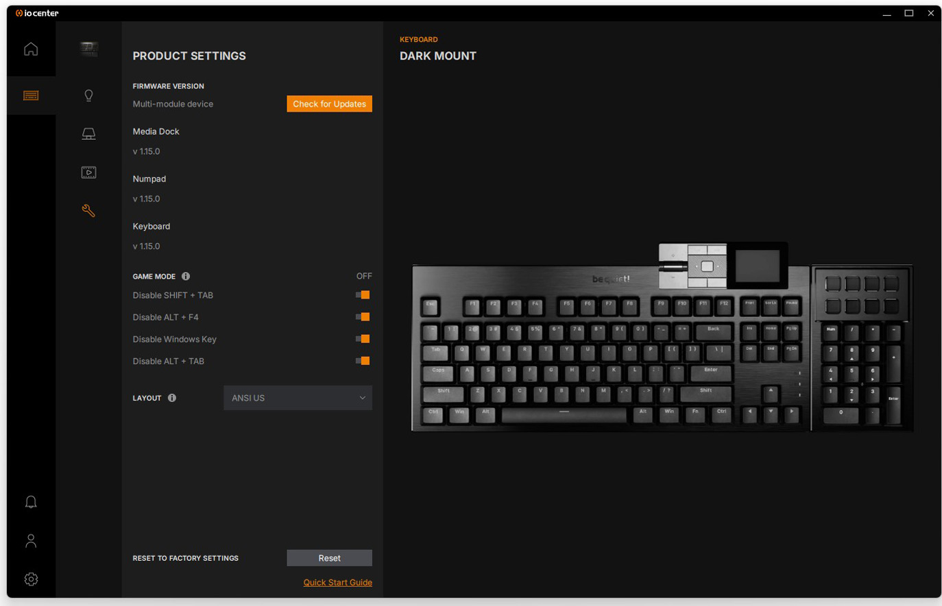
Task: Toggle Disable SHIFT + TAB switch
Action: [x=363, y=295]
